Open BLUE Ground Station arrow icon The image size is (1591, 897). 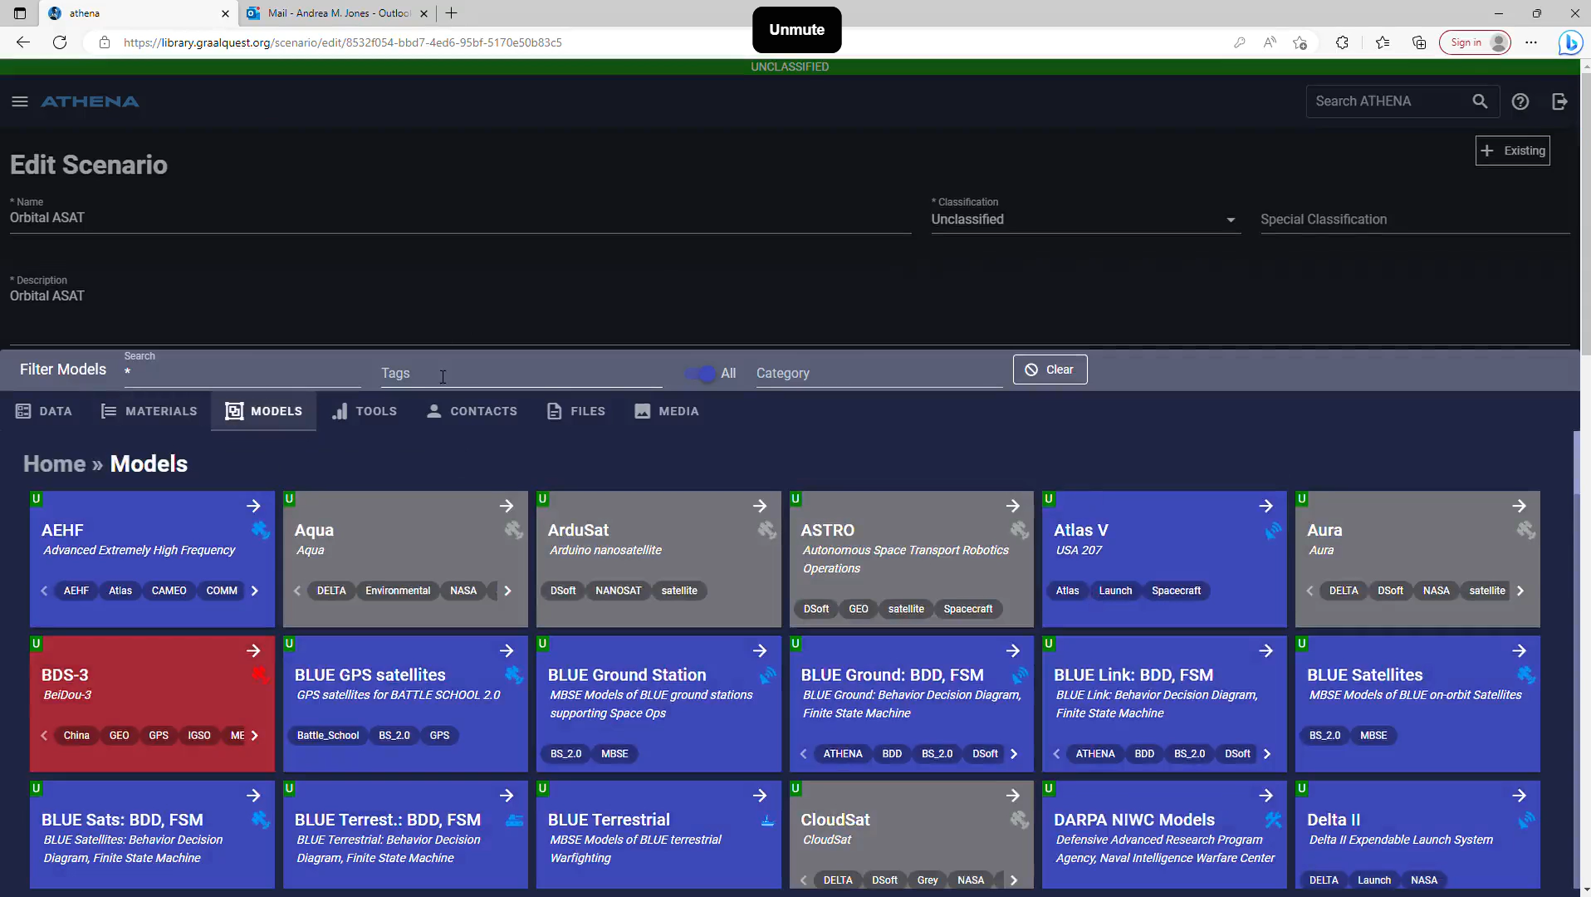click(x=760, y=650)
